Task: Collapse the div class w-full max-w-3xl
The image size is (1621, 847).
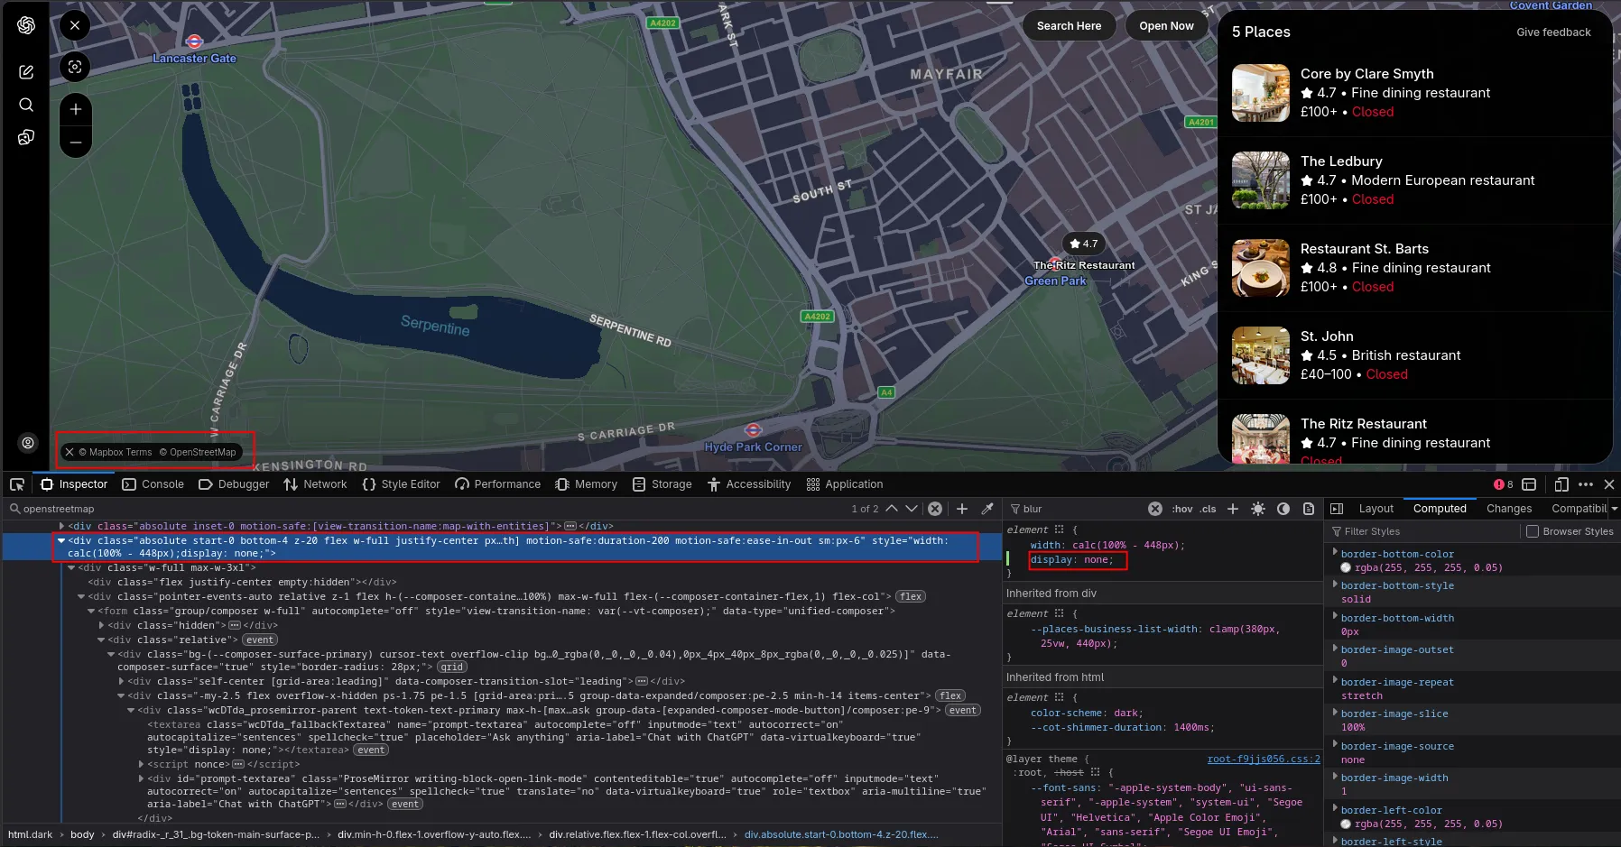Action: tap(71, 567)
